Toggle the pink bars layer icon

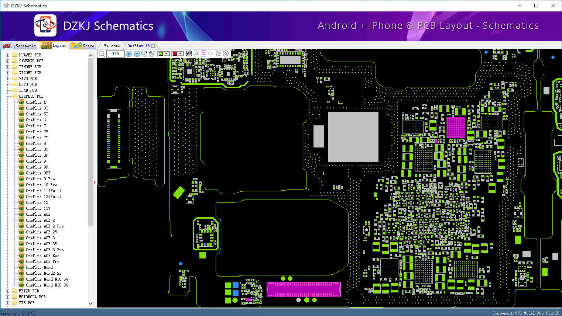203,53
